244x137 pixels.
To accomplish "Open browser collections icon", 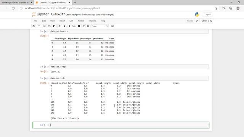I will pos(231,8).
